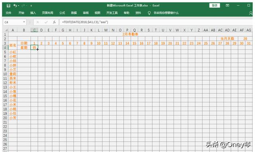
Task: Switch to the 审阅 tab
Action: 86,13
